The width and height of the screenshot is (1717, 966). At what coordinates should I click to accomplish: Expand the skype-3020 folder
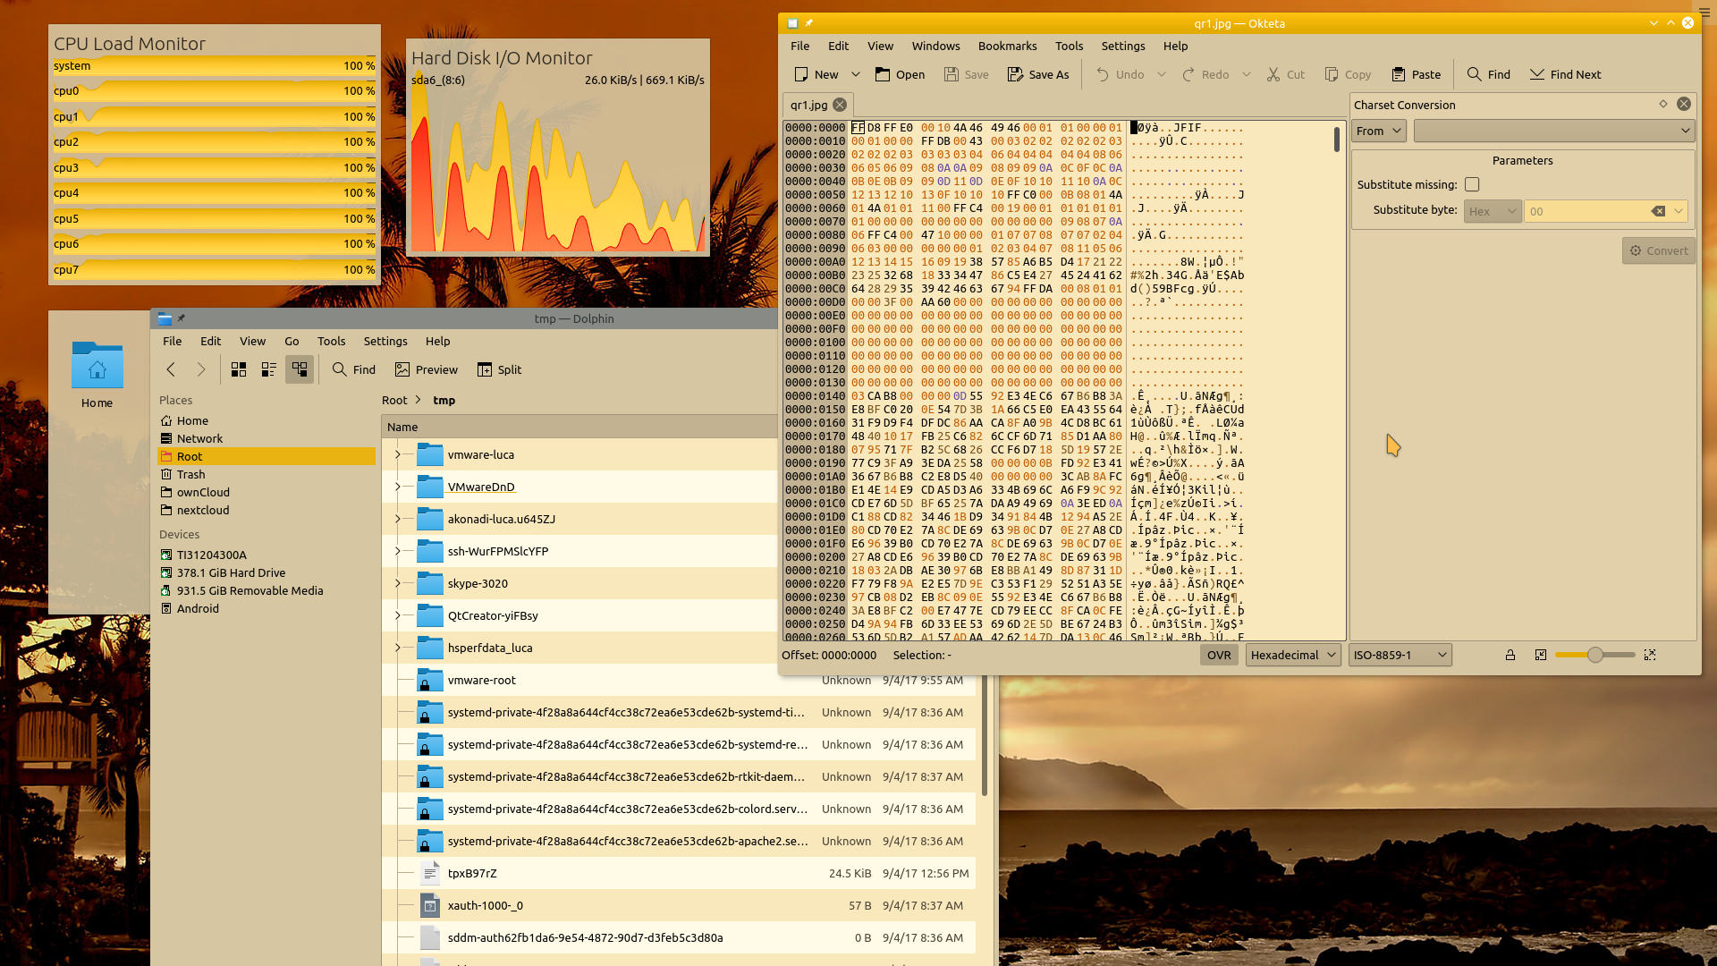398,583
